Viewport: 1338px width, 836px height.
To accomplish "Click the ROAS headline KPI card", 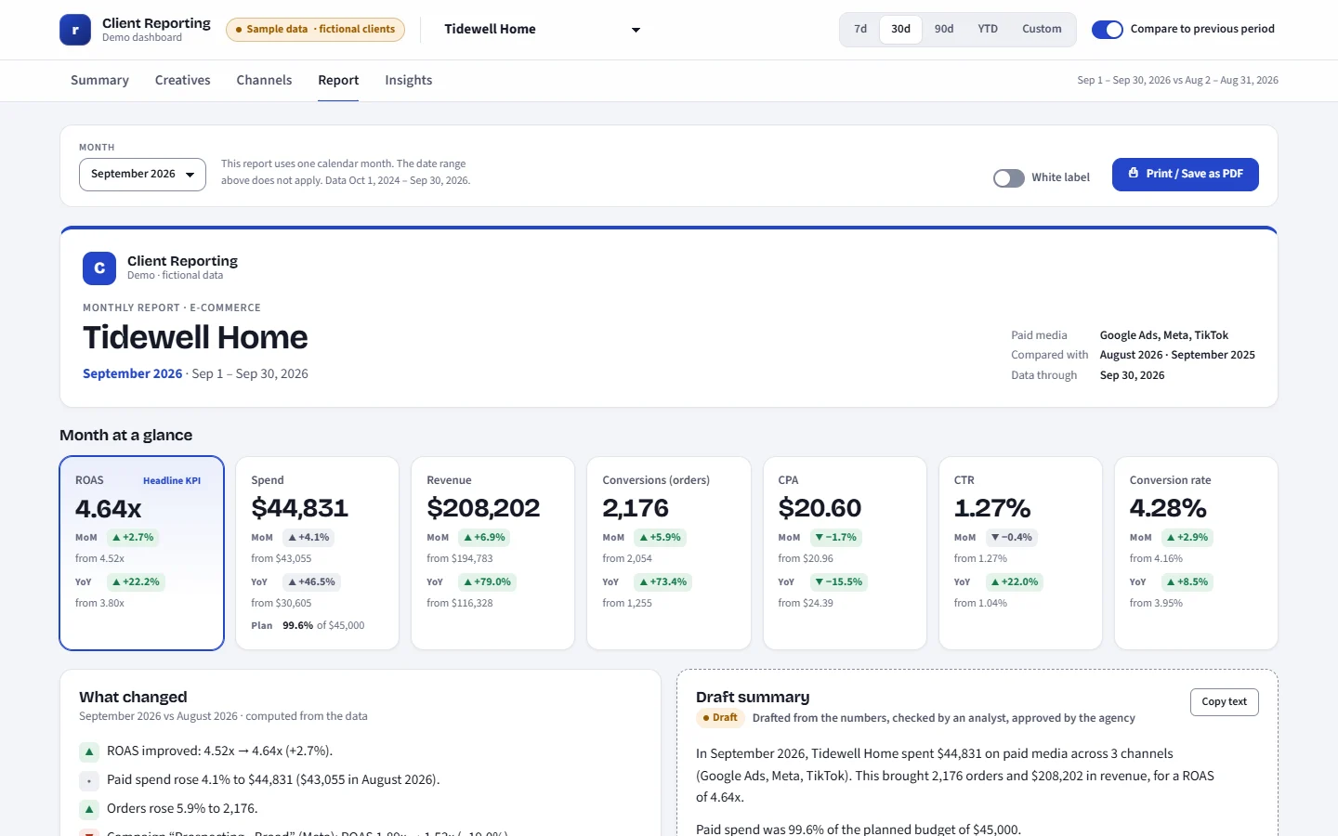I will click(x=142, y=554).
